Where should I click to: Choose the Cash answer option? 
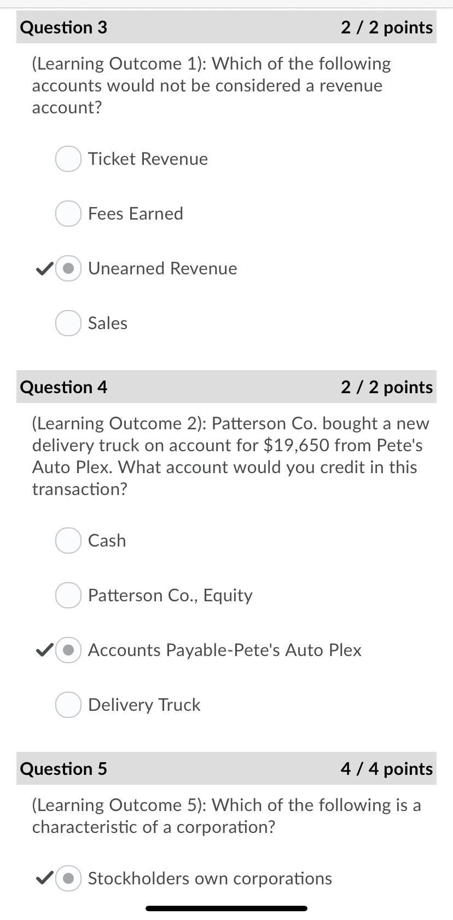tap(68, 540)
